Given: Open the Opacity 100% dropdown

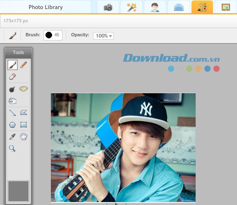Looking at the screenshot, I should pos(103,36).
